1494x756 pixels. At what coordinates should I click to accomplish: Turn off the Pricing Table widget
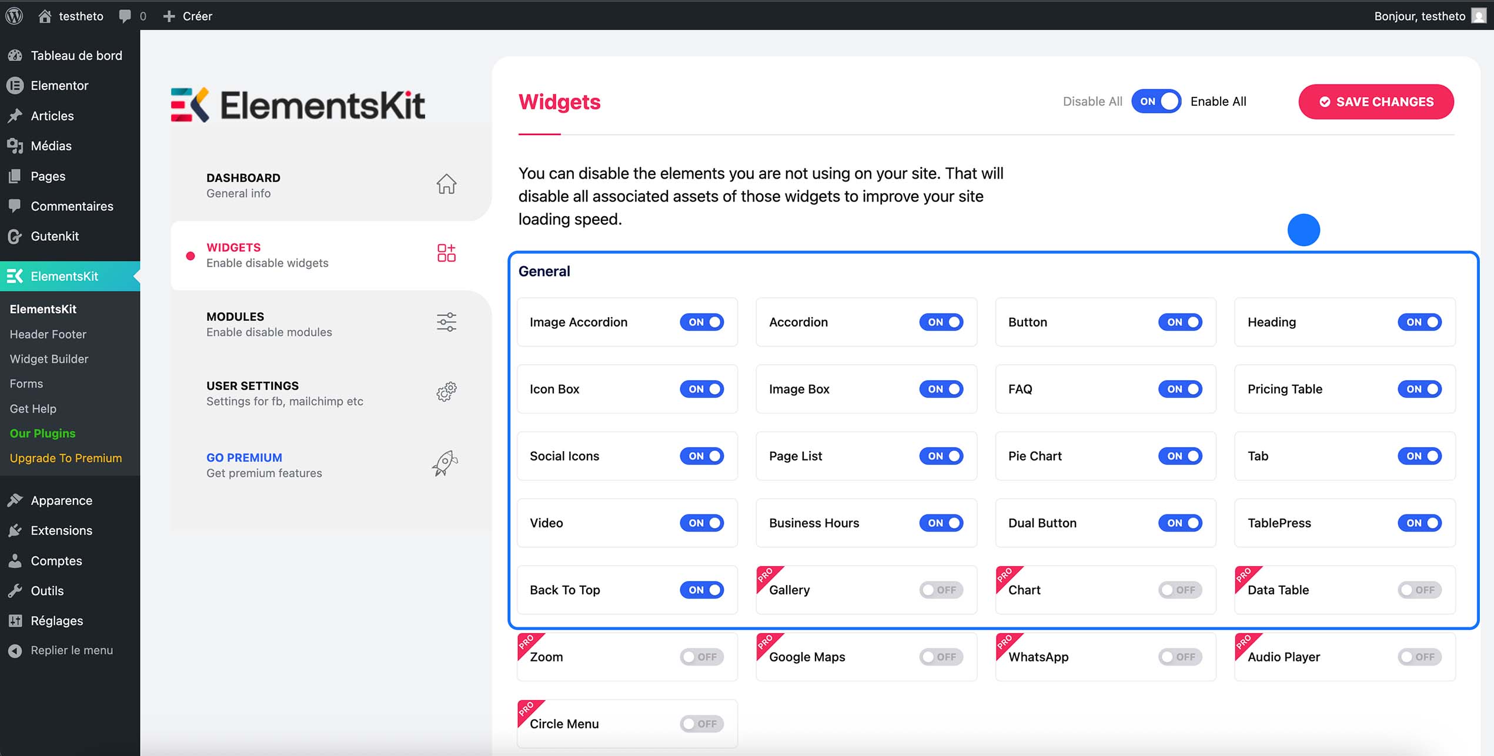(x=1419, y=389)
